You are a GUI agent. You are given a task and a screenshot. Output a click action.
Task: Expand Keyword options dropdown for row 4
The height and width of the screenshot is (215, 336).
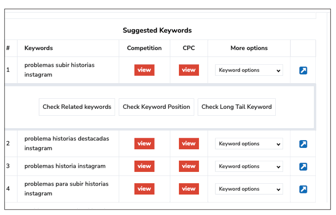[x=249, y=189]
